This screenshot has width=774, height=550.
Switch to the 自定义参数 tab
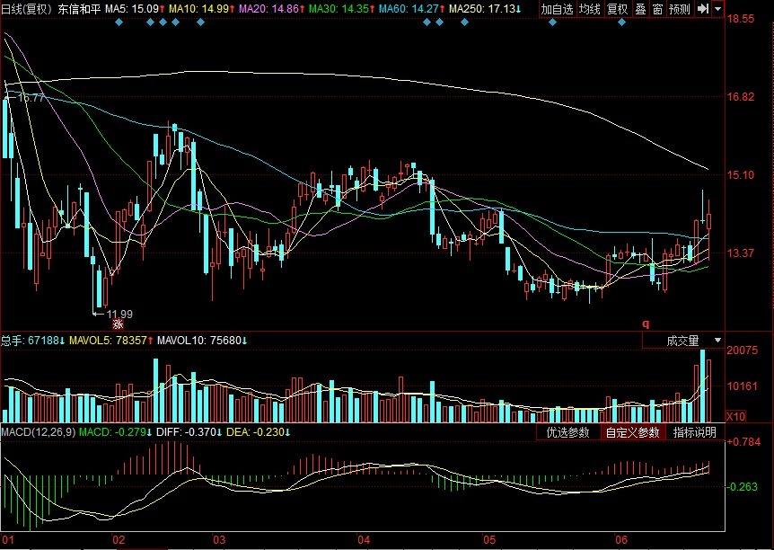632,432
